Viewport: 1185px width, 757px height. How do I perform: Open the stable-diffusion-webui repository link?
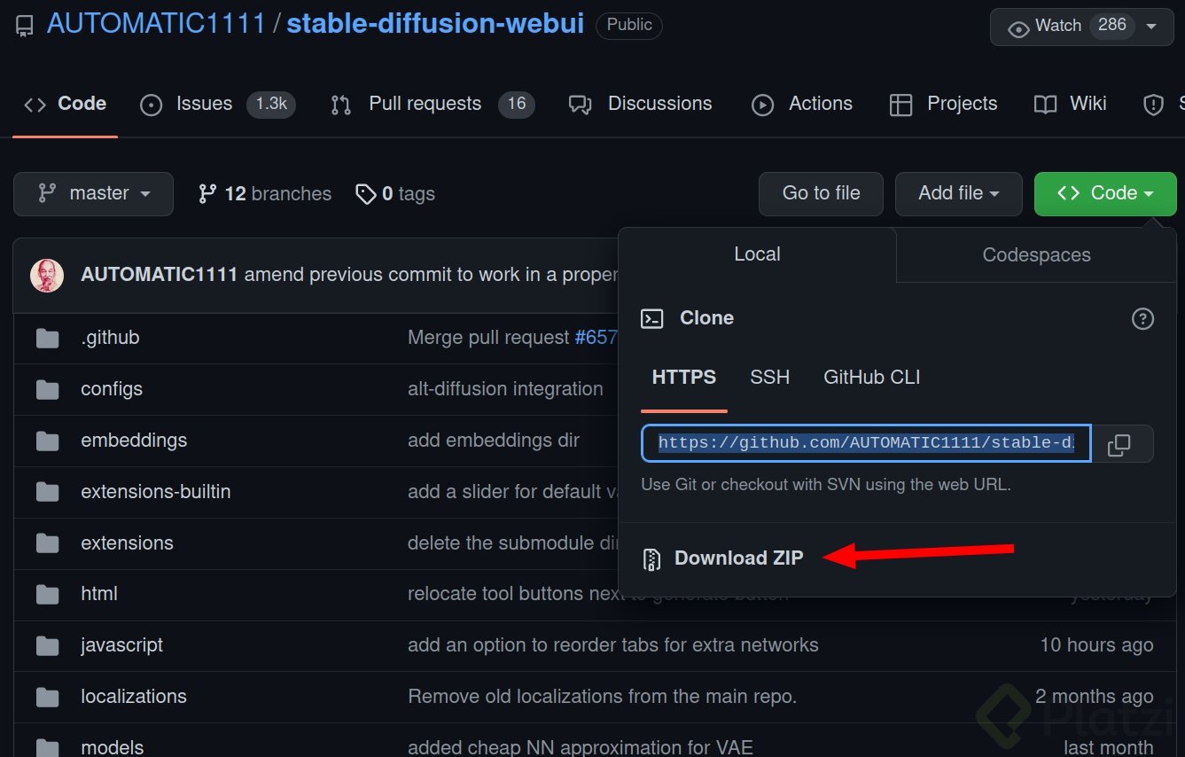tap(435, 24)
